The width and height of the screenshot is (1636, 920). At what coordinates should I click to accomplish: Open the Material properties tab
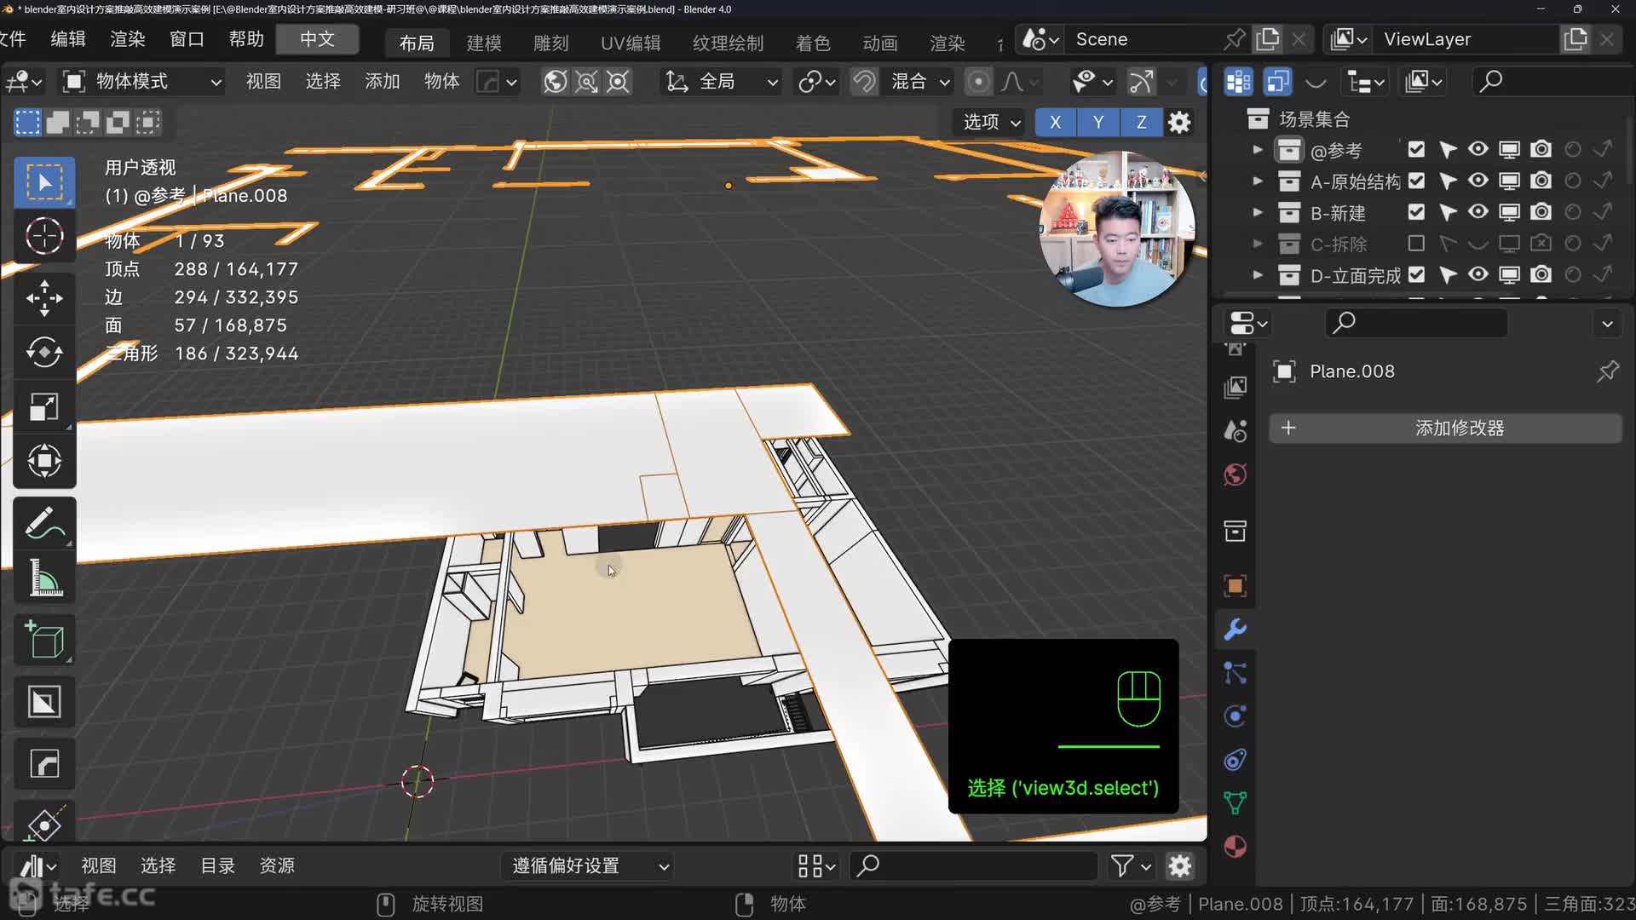tap(1235, 847)
